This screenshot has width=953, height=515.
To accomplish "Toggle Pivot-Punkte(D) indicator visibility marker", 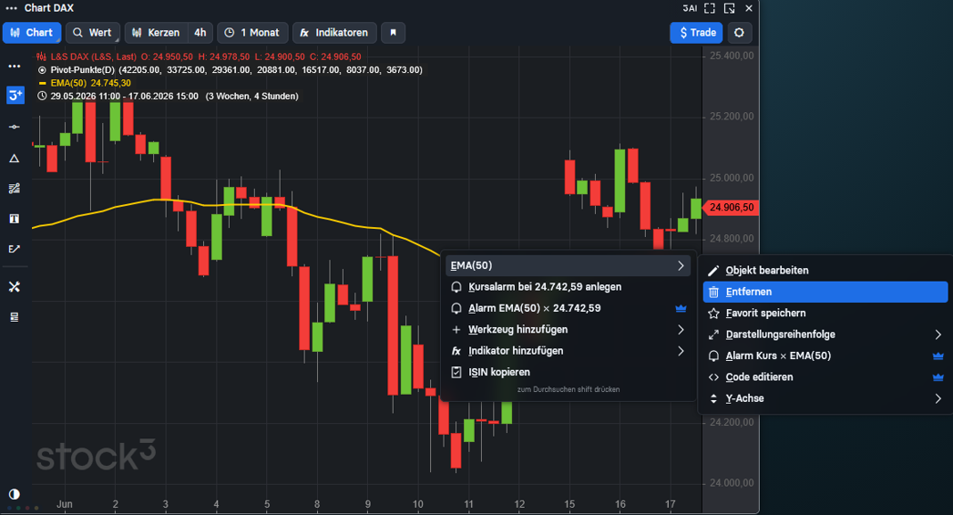I will coord(42,70).
